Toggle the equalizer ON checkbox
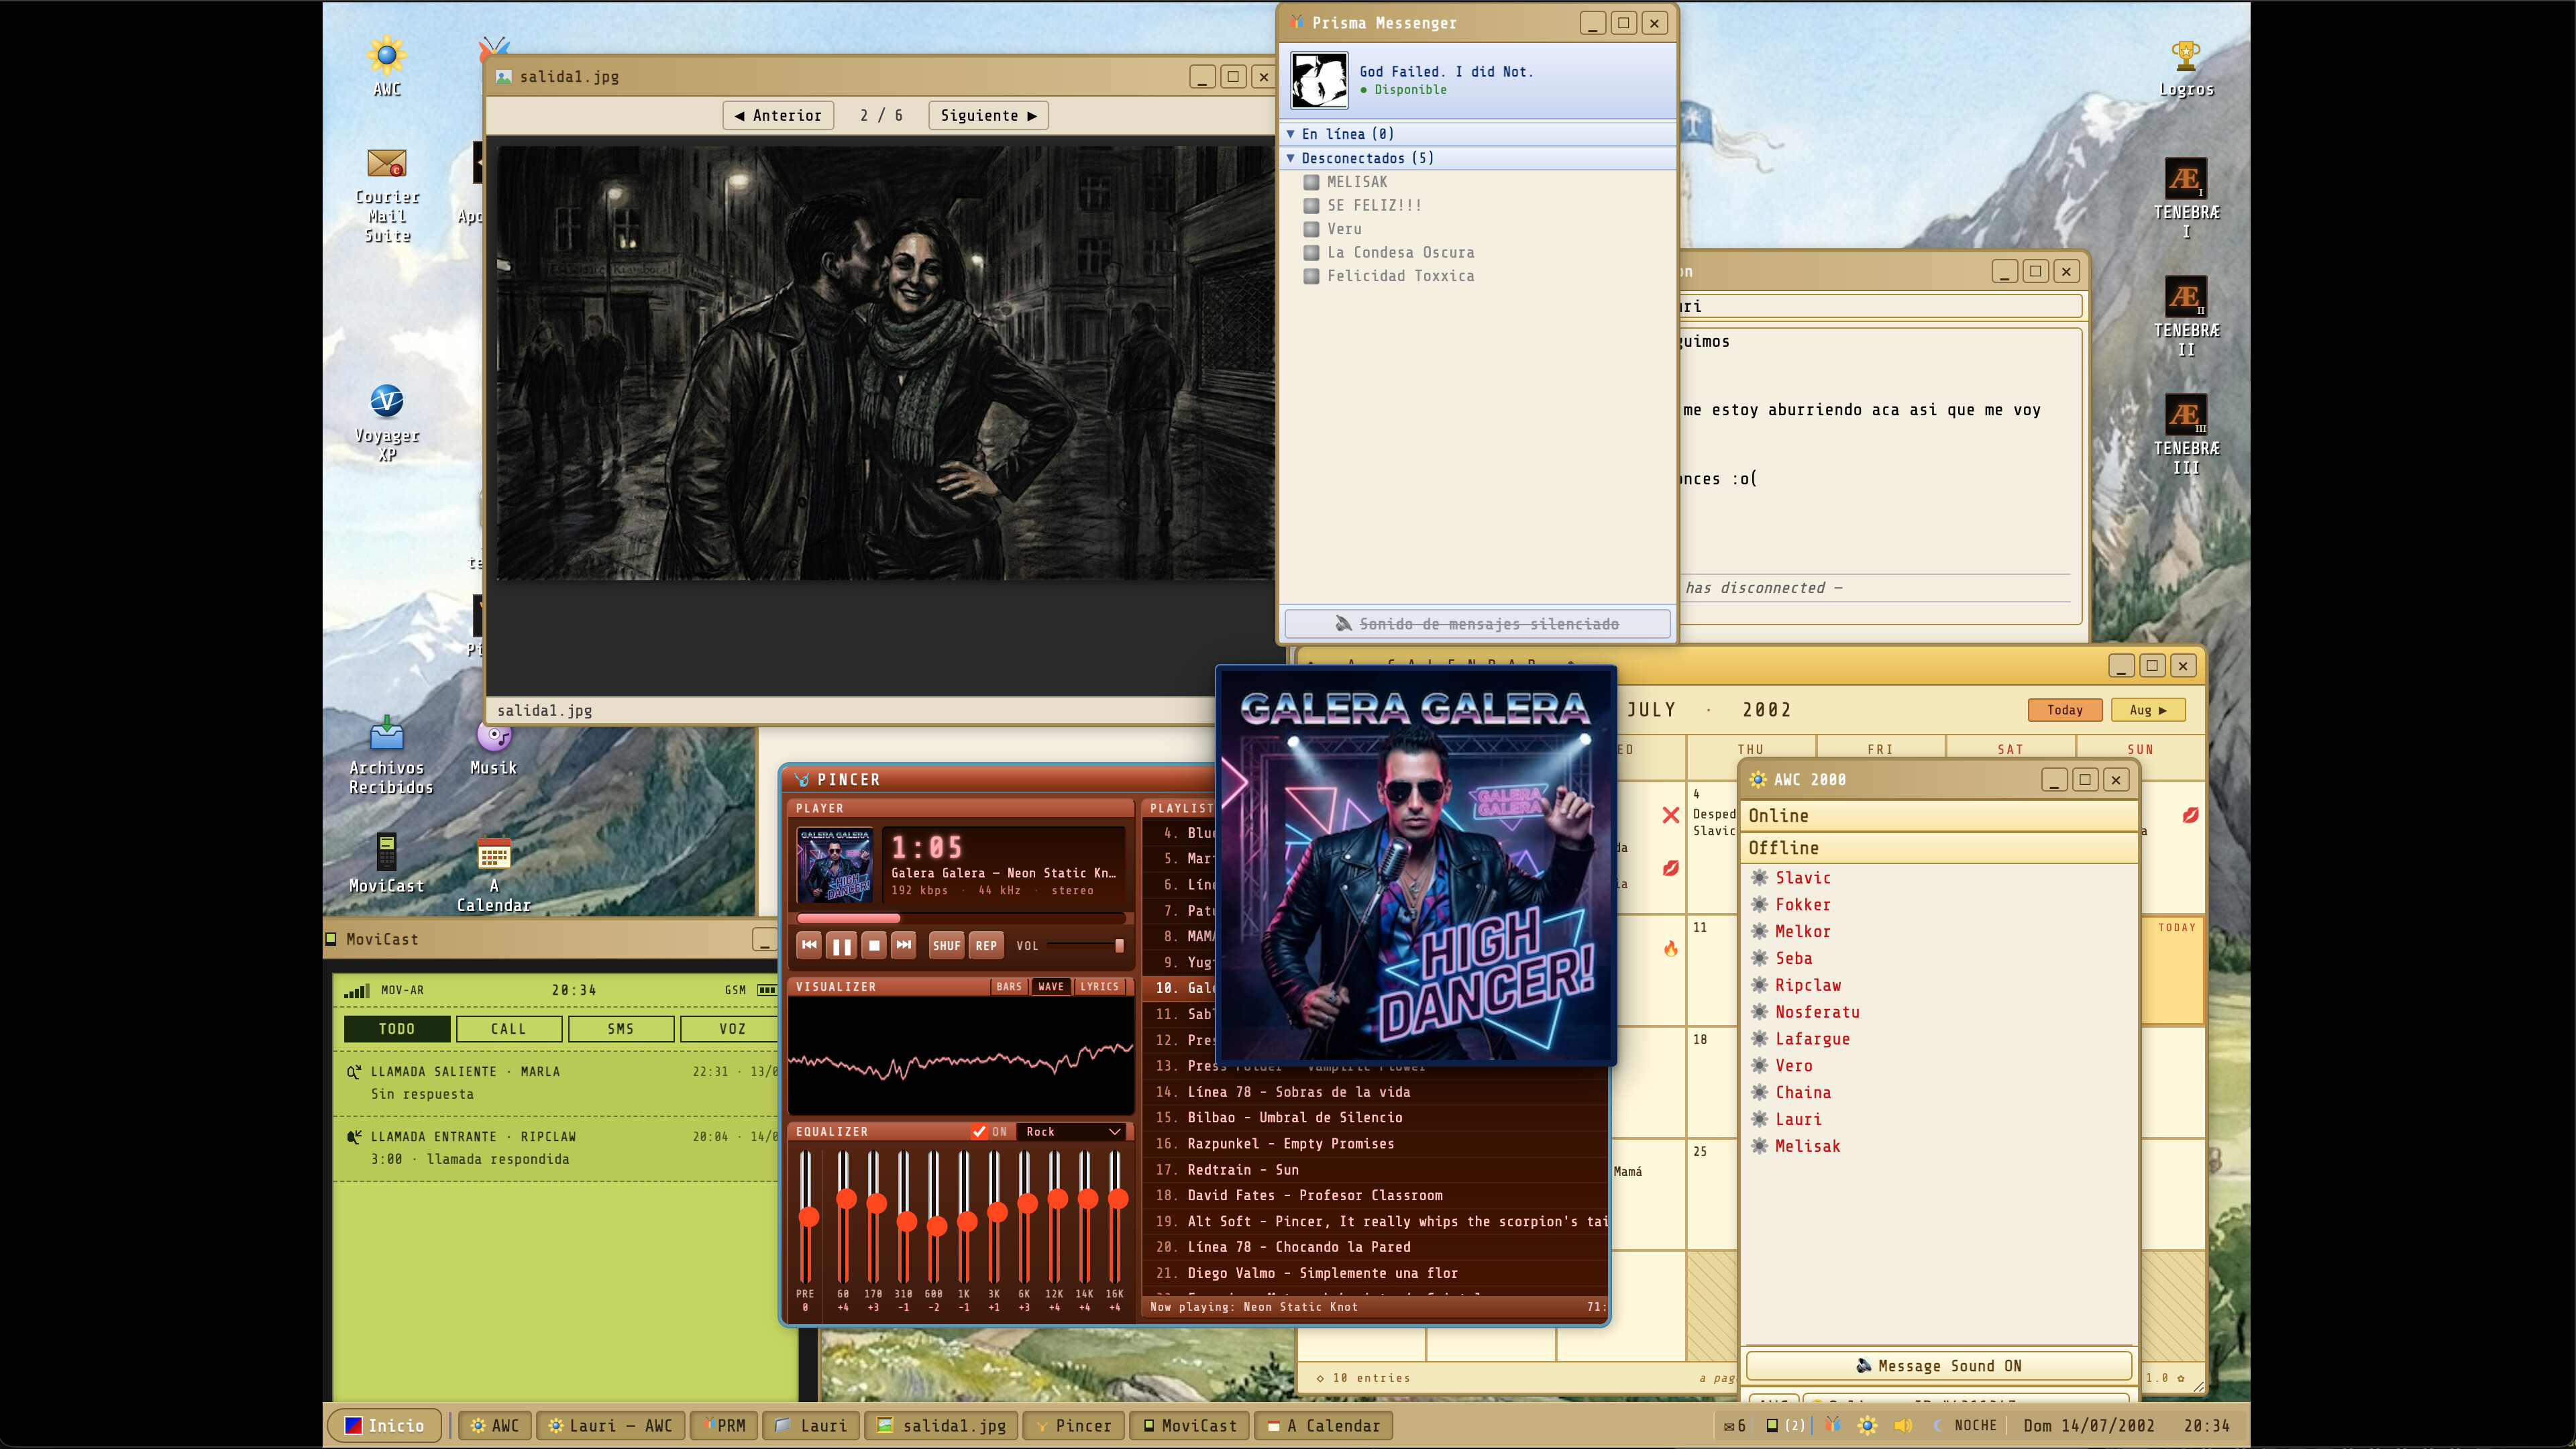2576x1449 pixels. (x=979, y=1131)
